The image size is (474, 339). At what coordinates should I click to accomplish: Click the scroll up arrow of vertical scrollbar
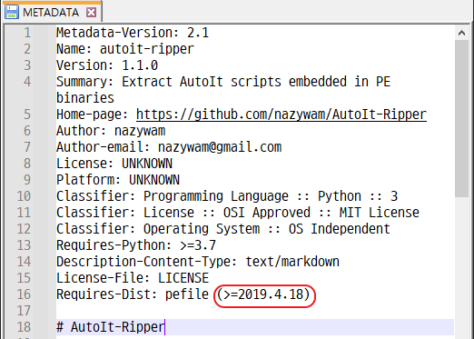(x=461, y=33)
